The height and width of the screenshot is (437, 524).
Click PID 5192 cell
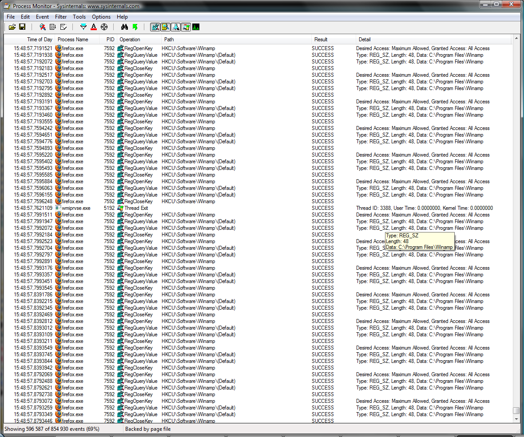[x=109, y=208]
